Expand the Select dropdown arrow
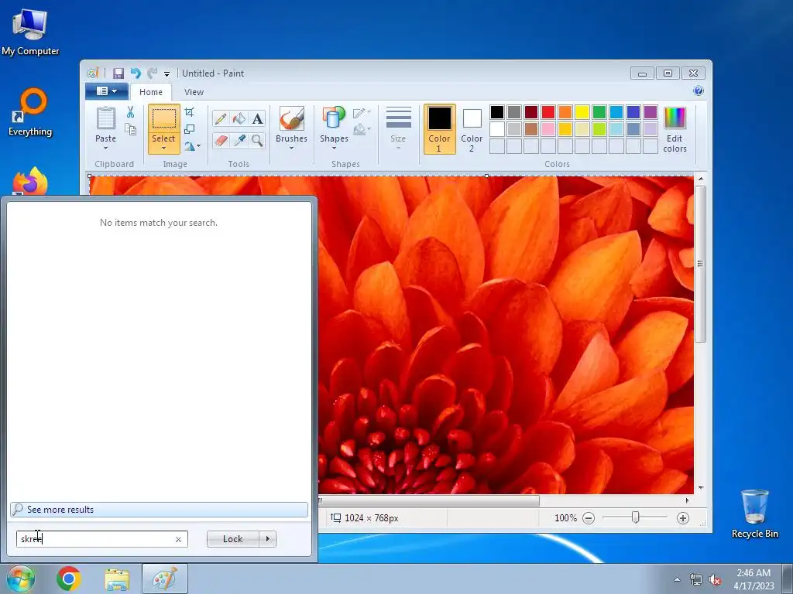The height and width of the screenshot is (594, 793). point(163,148)
